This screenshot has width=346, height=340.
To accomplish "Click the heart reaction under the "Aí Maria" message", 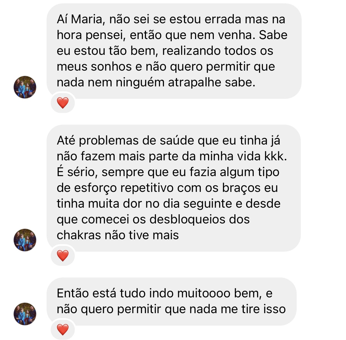I will pyautogui.click(x=63, y=103).
